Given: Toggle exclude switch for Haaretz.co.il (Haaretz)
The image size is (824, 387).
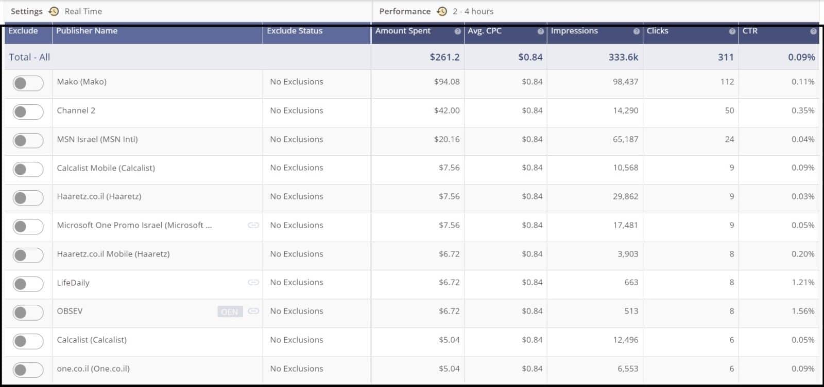Looking at the screenshot, I should (28, 198).
